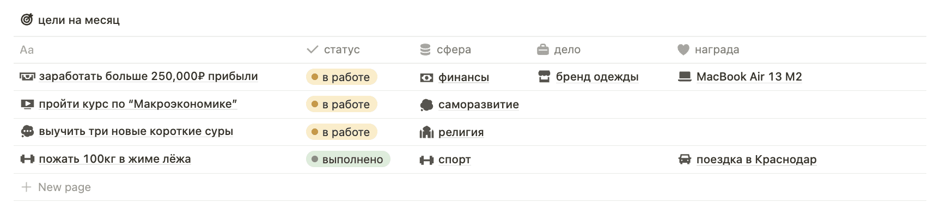
Task: Open the 'сфера' column header menu
Action: click(445, 50)
